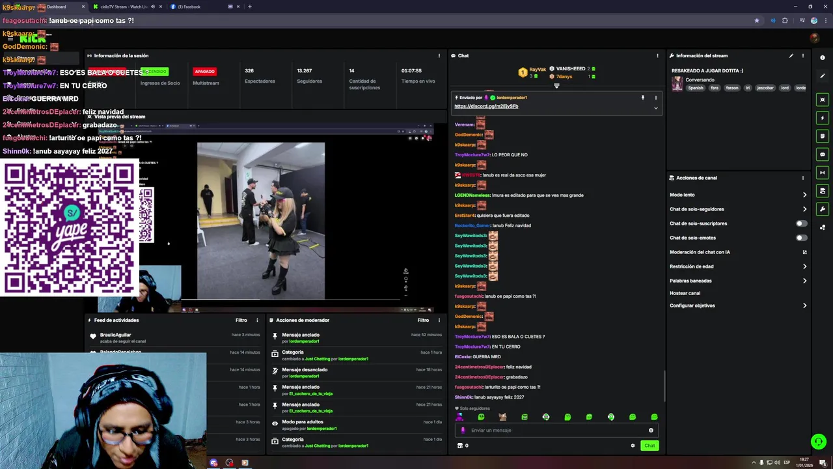Open Feed de actividades three-dot menu

click(257, 320)
